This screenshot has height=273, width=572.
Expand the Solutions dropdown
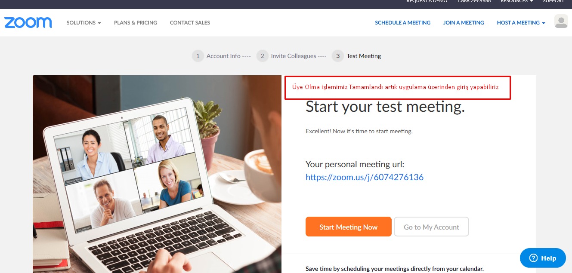pyautogui.click(x=83, y=23)
